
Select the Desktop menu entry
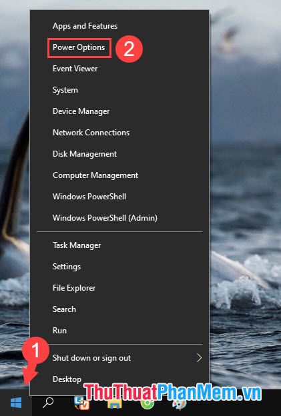pos(119,379)
